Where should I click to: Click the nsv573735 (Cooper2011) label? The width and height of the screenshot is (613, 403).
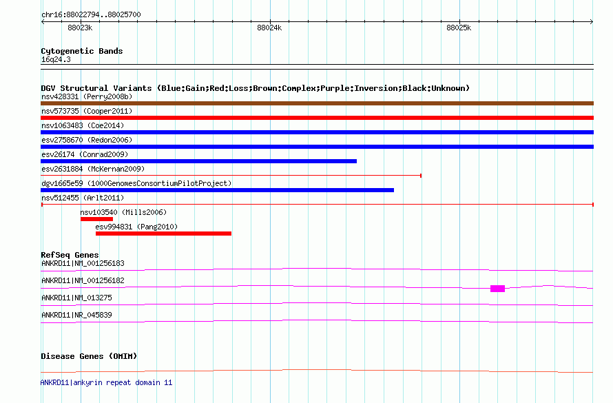coord(87,111)
